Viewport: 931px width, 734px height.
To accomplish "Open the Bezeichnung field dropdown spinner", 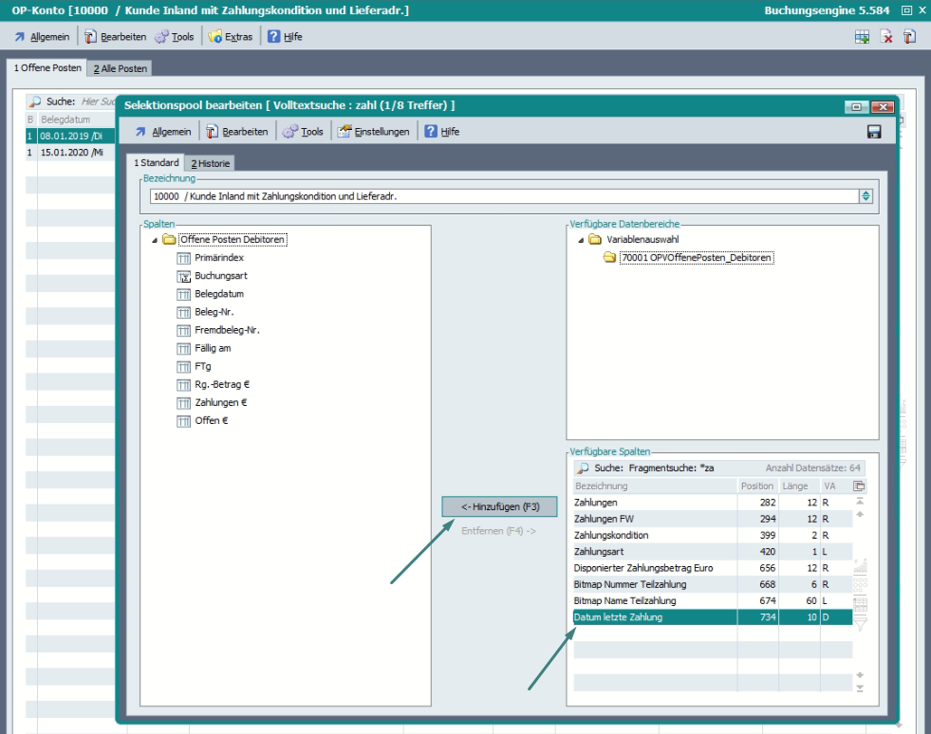I will click(x=865, y=196).
